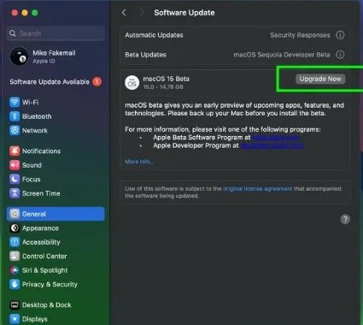Select the Bluetooth icon in sidebar

pos(15,116)
